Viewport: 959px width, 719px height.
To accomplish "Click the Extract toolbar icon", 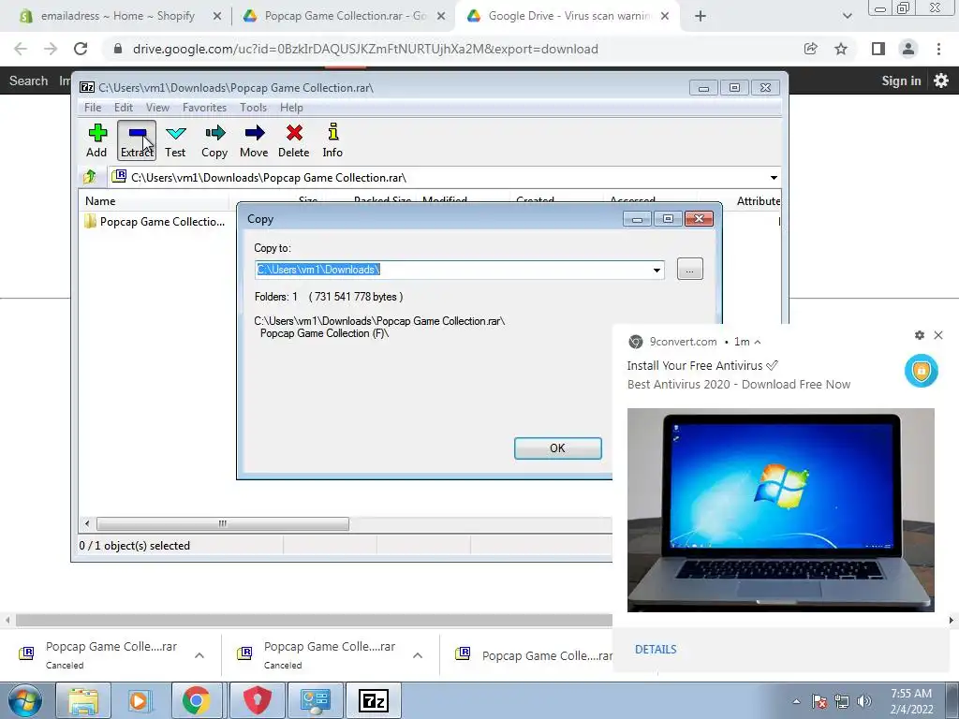I will [x=137, y=140].
